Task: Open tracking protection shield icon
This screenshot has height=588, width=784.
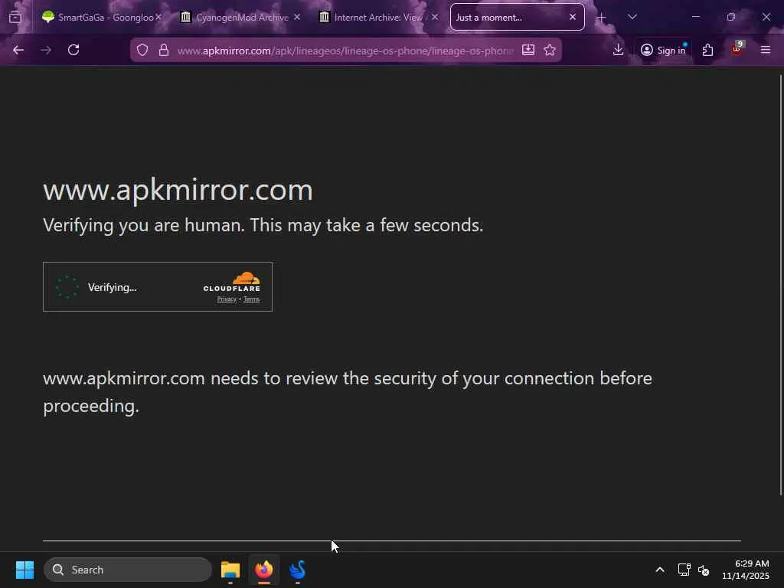Action: tap(142, 50)
